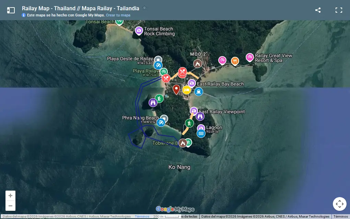Select the green beach marker by Playa Railay
The width and height of the screenshot is (350, 219).
[x=164, y=72]
